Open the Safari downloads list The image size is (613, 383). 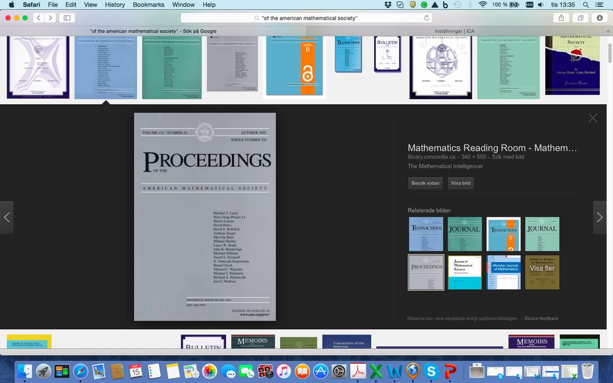pyautogui.click(x=599, y=17)
